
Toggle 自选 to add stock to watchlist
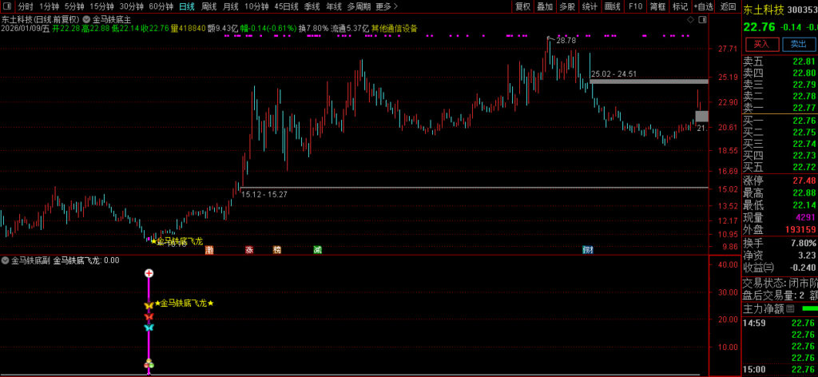coord(703,6)
